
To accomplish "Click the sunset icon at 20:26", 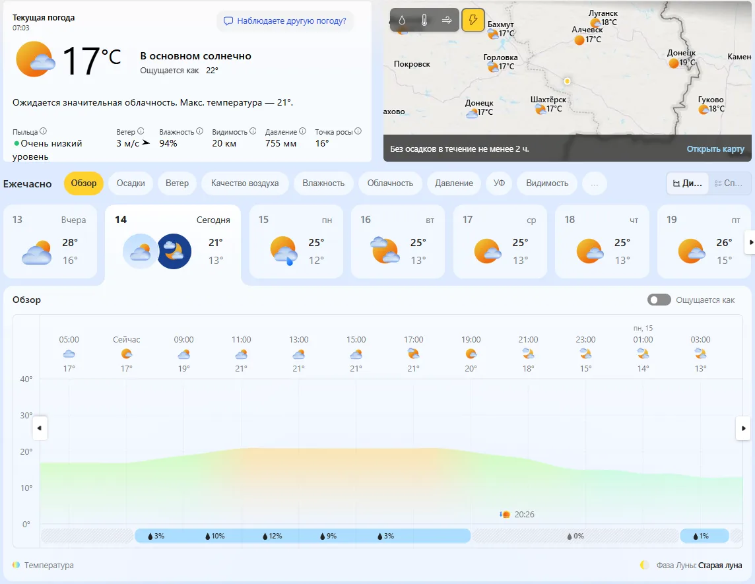I will (505, 514).
